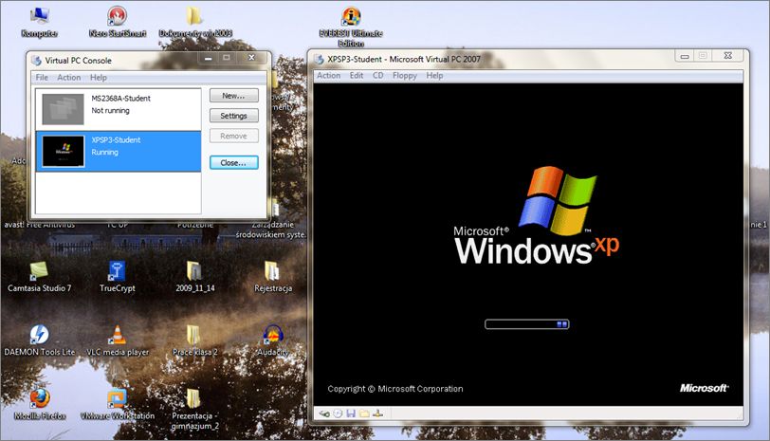770x441 pixels.
Task: Click the network adapter status icon
Action: coord(377,413)
